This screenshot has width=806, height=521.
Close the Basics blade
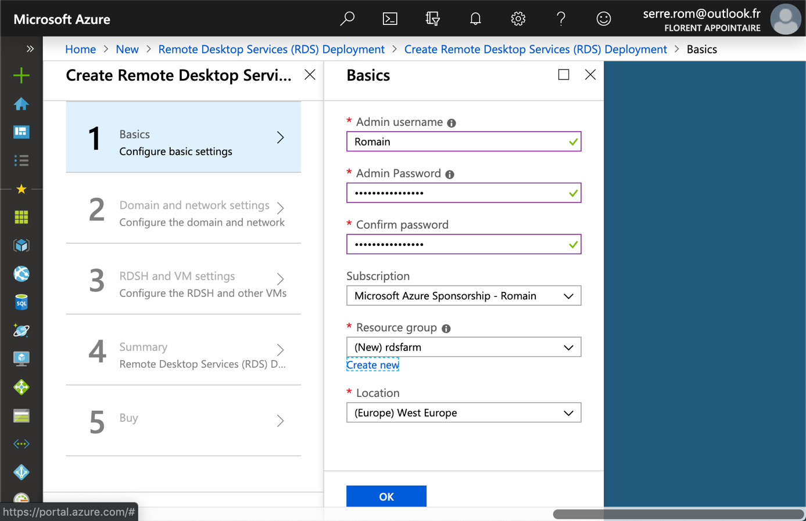[590, 74]
